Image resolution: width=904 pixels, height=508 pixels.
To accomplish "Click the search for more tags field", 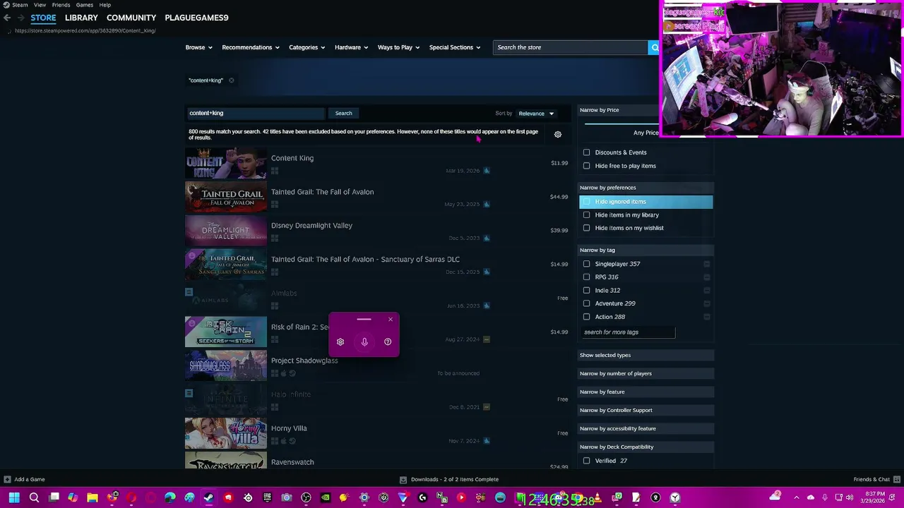I will coord(629,332).
